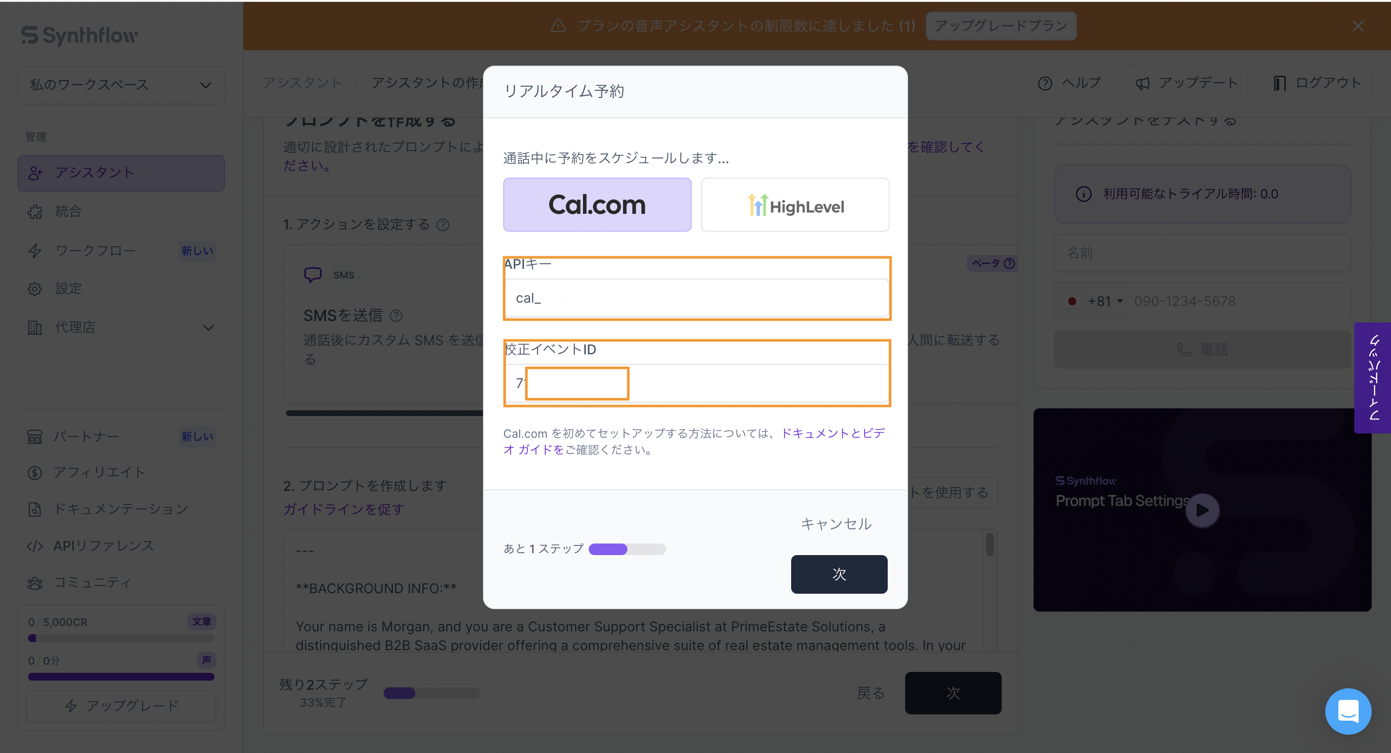
Task: Click the 新しい badge beside ワークフロー
Action: pos(198,251)
